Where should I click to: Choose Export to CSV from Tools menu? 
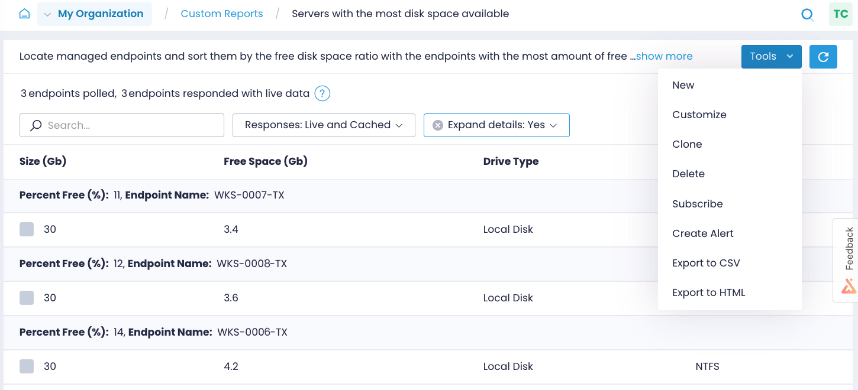pyautogui.click(x=706, y=263)
